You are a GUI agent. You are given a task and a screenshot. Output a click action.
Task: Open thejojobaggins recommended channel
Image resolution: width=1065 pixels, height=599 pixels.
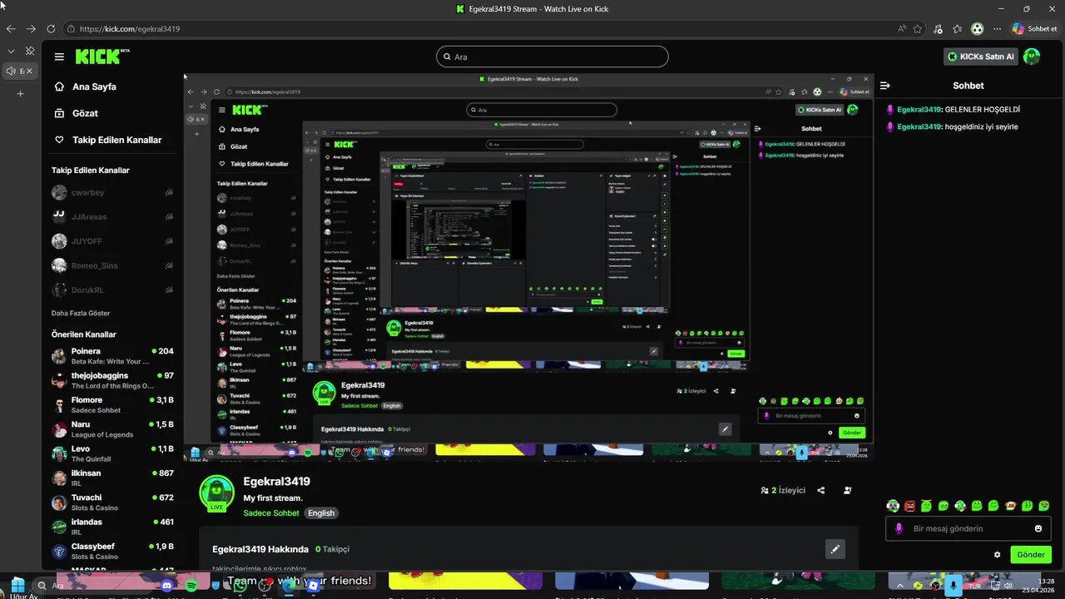pyautogui.click(x=112, y=380)
